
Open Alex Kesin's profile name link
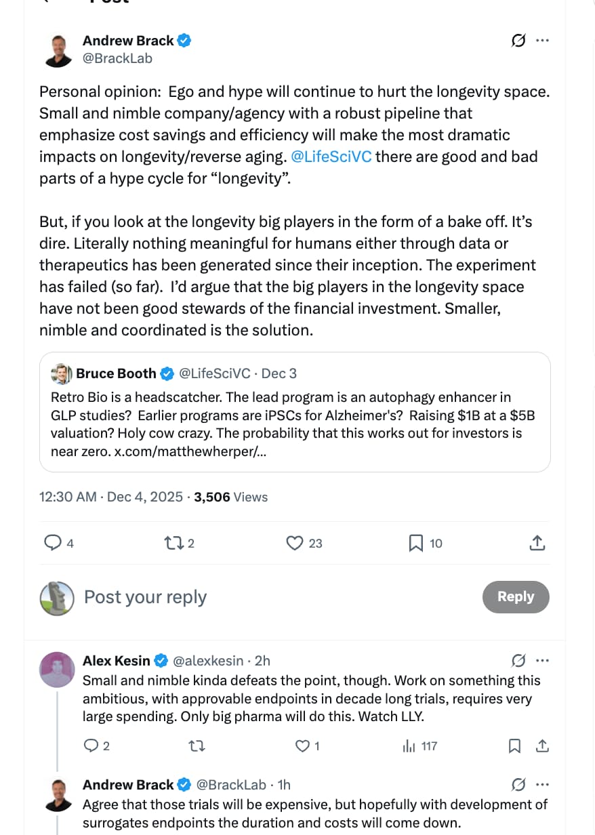point(117,660)
